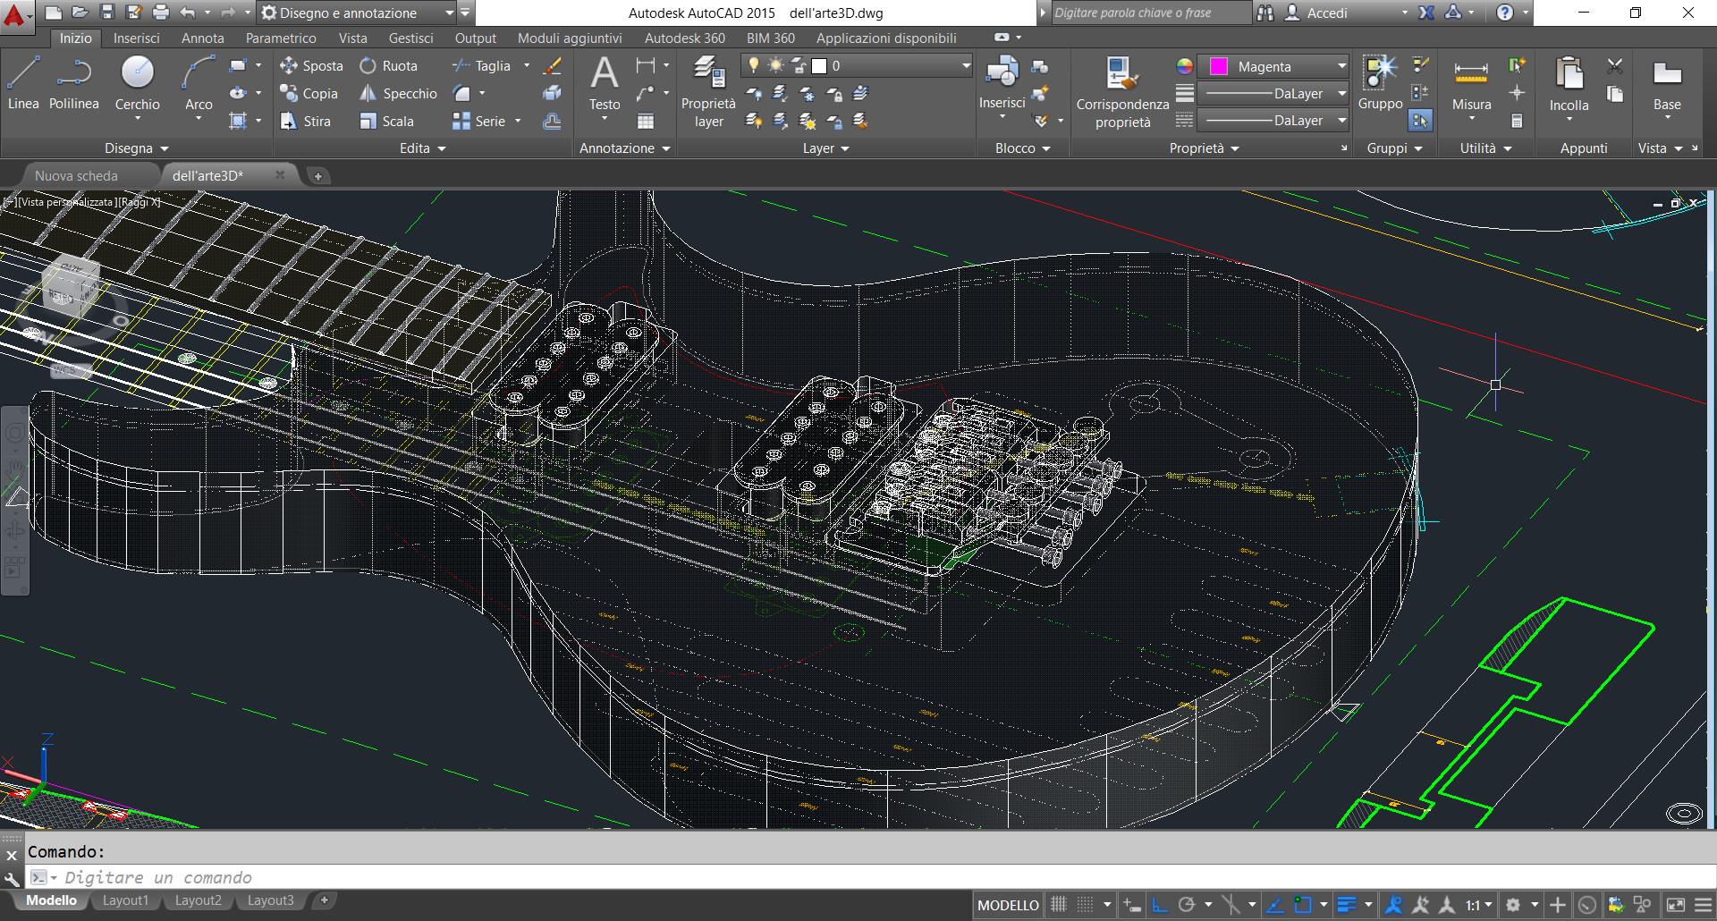Screen dimensions: 1717x921
Task: Switch to the Layout1 tab
Action: click(125, 900)
